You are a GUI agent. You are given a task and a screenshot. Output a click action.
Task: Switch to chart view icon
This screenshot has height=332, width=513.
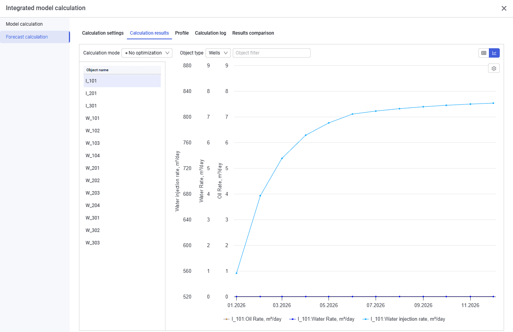494,53
